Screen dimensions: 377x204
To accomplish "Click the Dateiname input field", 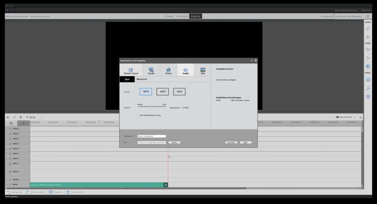I will [x=152, y=136].
